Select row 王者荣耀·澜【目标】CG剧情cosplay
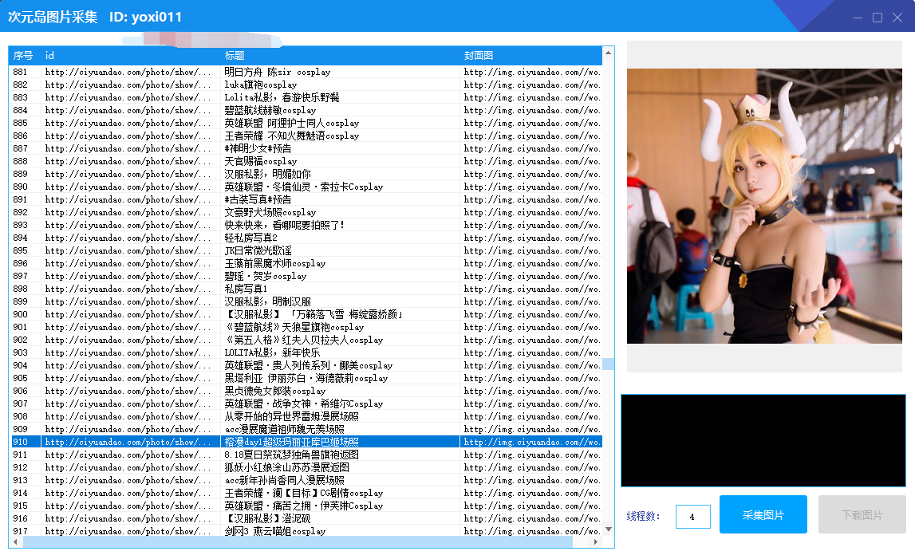Viewport: 915px width, 559px height. [x=306, y=493]
